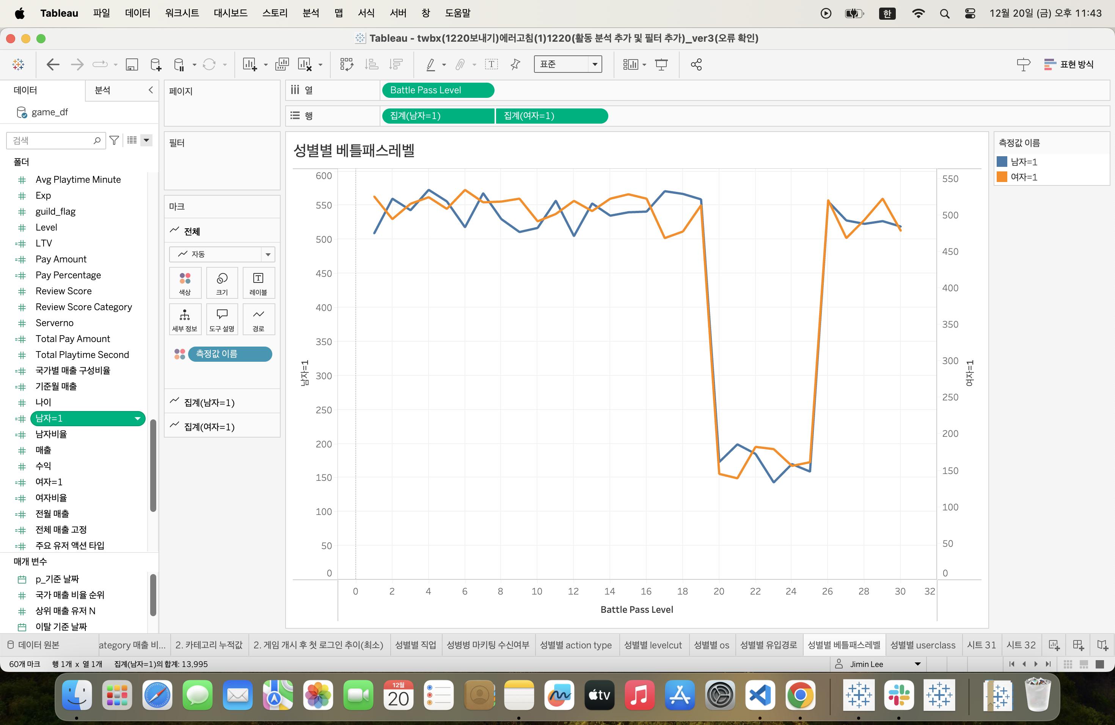The width and height of the screenshot is (1115, 725).
Task: Click the Tableau start page logo icon
Action: point(18,64)
